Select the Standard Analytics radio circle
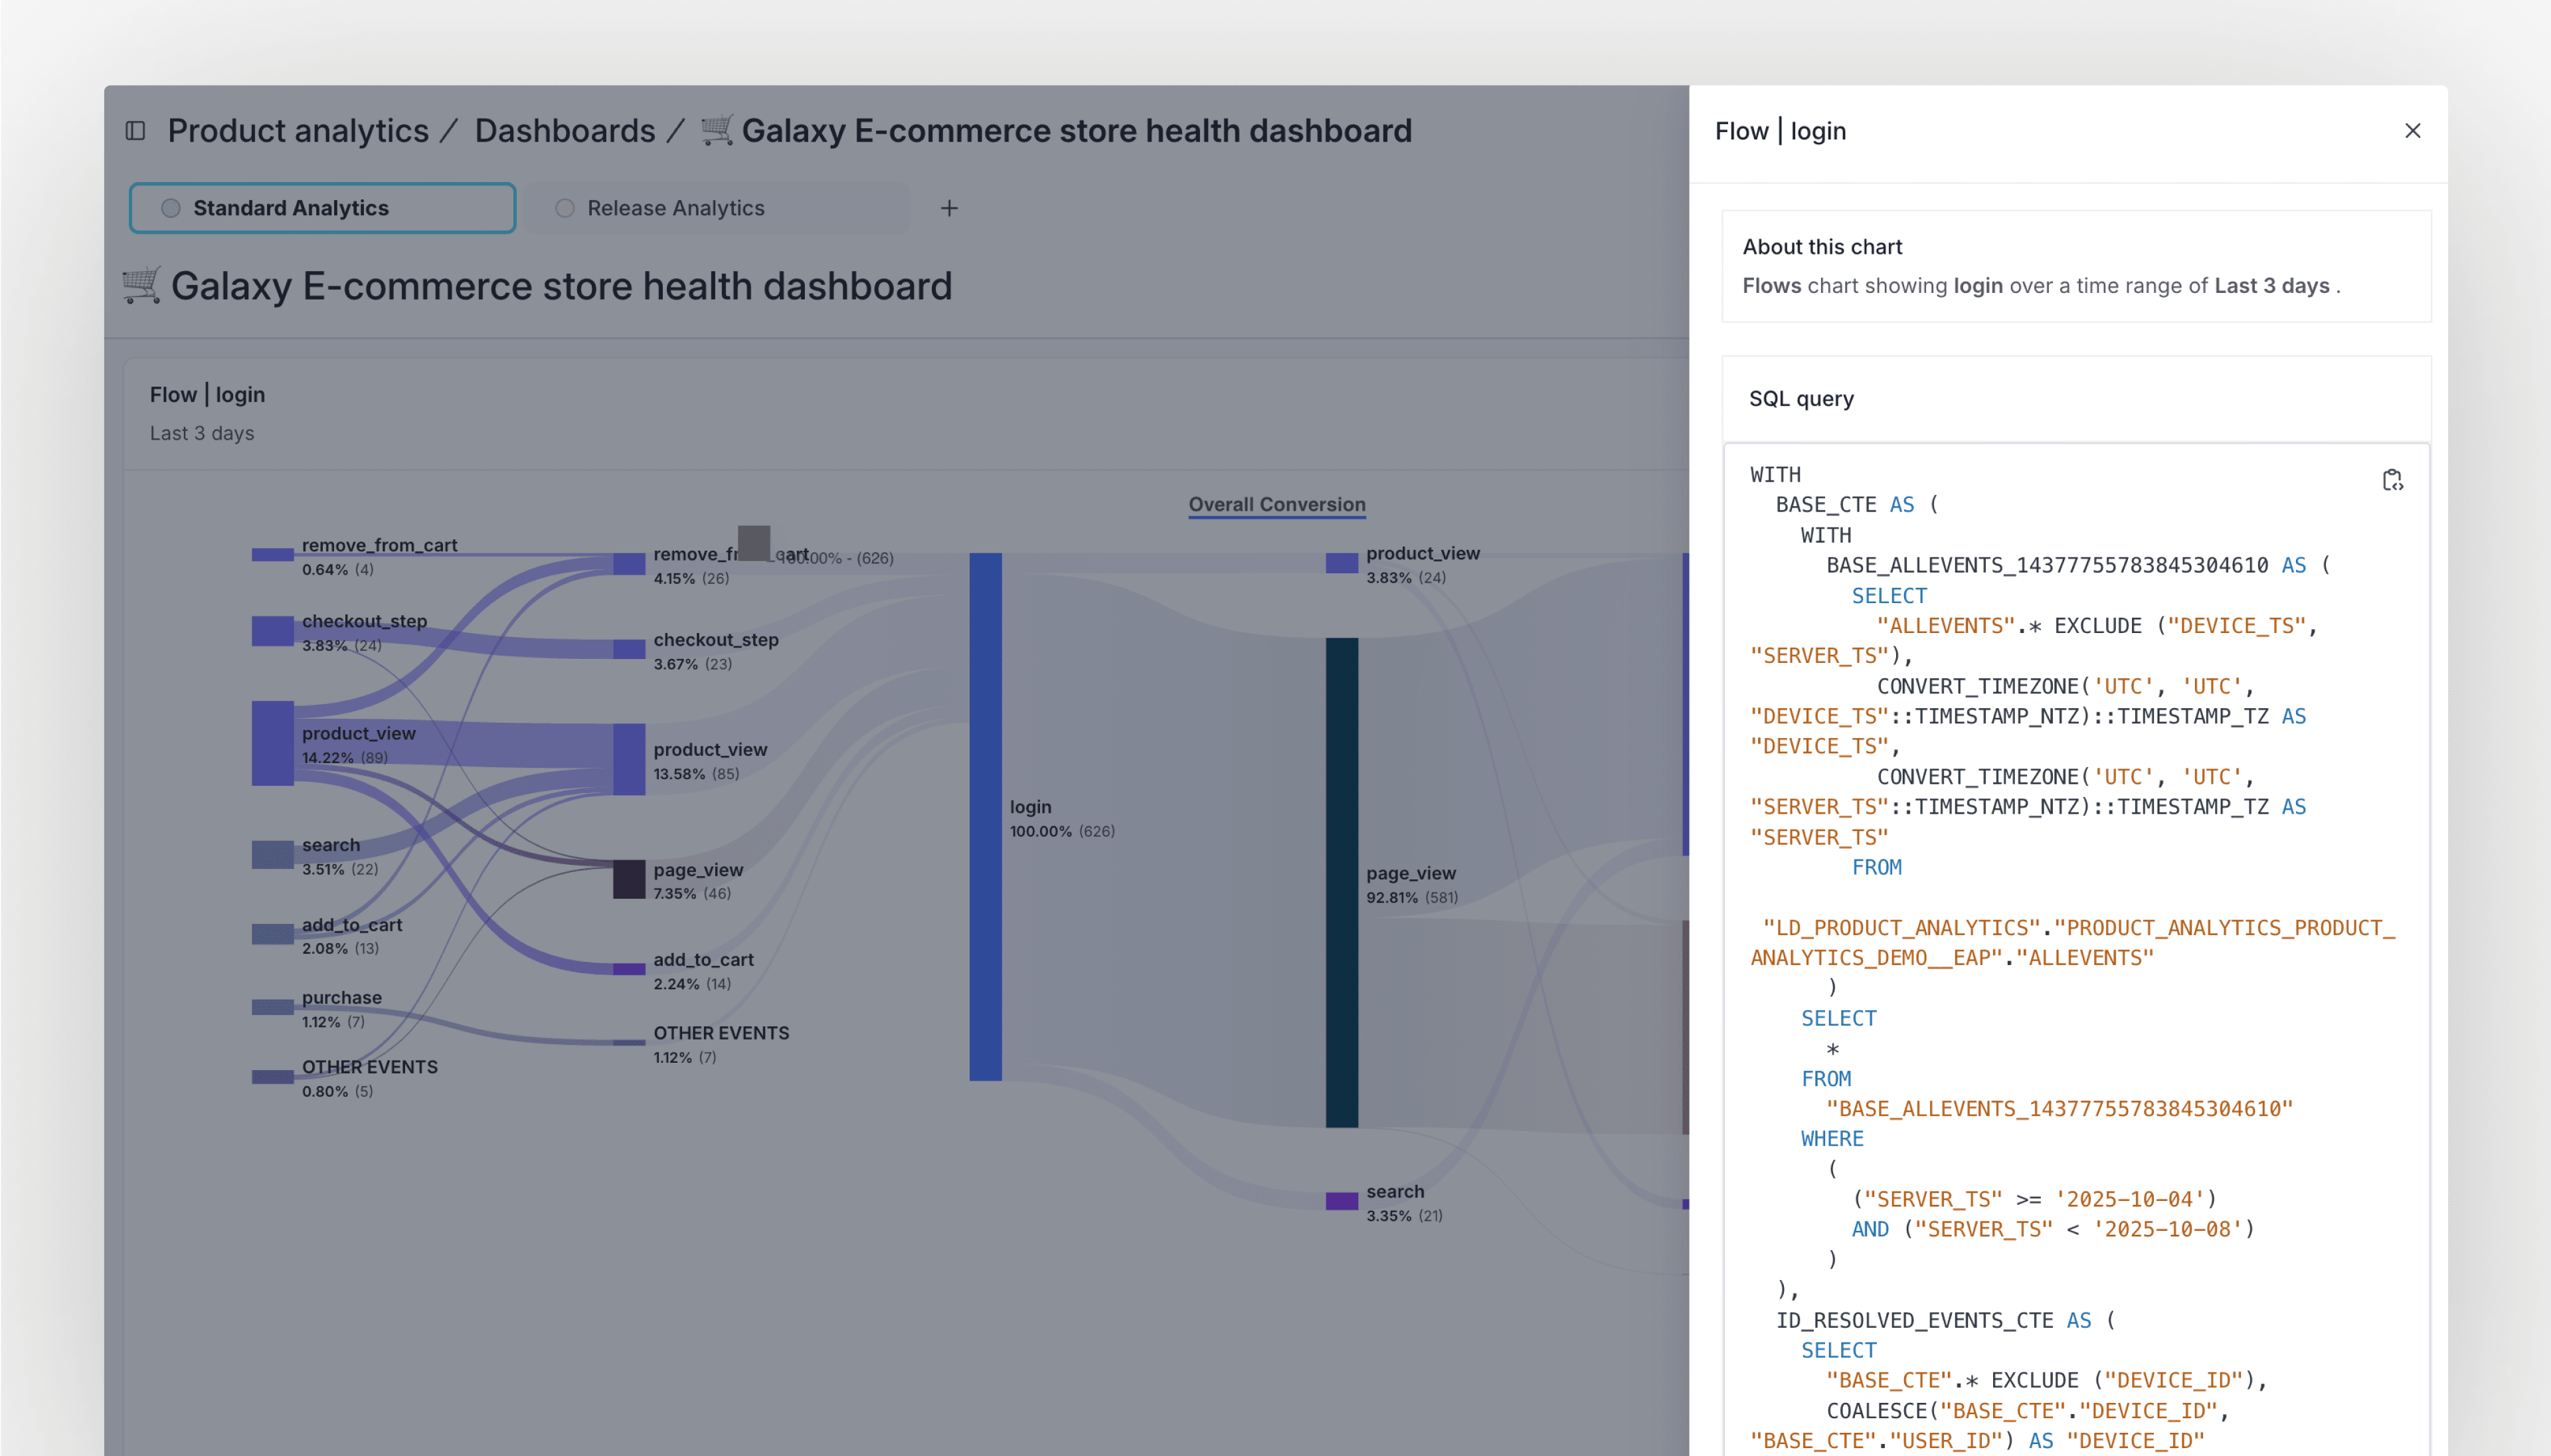 point(171,208)
